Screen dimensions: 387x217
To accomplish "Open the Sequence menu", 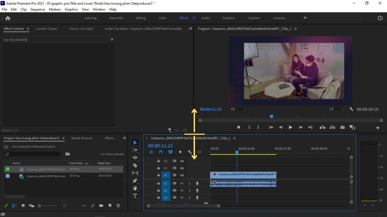I will pos(37,9).
